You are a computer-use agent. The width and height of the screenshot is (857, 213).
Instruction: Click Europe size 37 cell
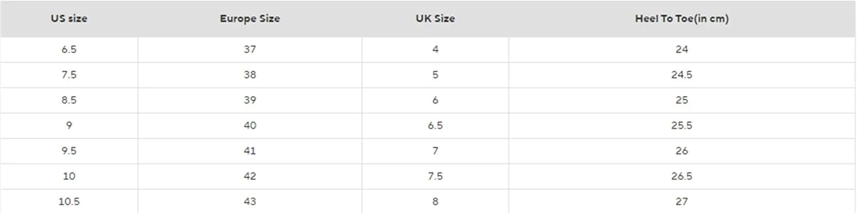[x=250, y=50]
